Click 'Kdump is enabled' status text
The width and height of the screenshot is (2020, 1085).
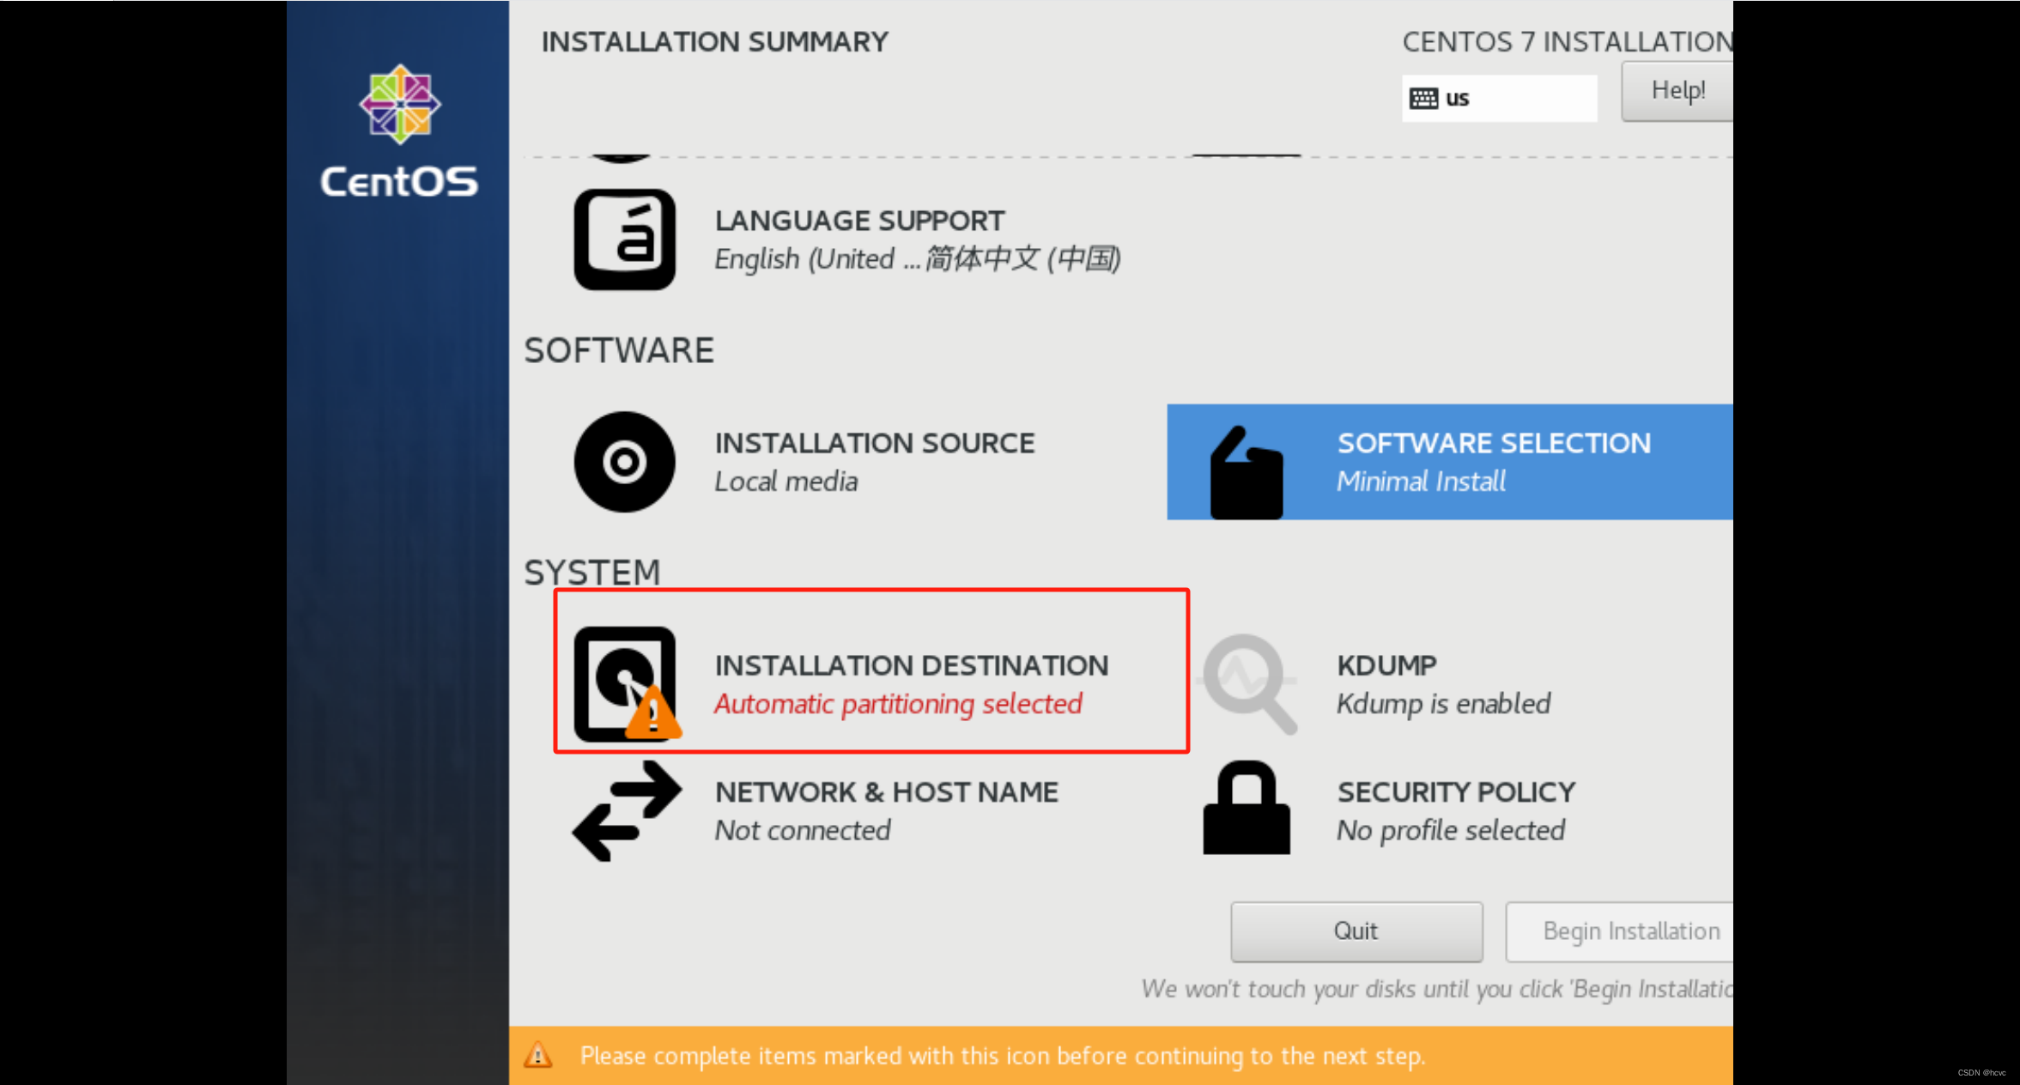coord(1443,705)
